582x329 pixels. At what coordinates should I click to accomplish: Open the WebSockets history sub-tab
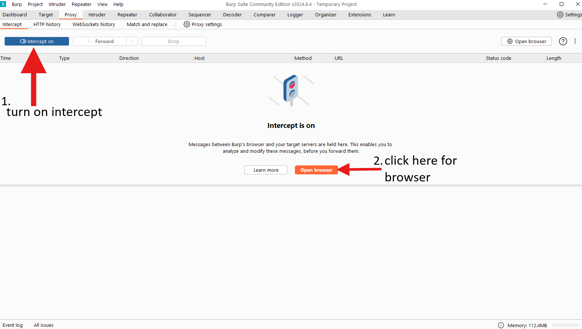point(94,24)
